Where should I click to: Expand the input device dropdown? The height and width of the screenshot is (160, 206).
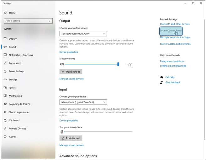(83, 102)
